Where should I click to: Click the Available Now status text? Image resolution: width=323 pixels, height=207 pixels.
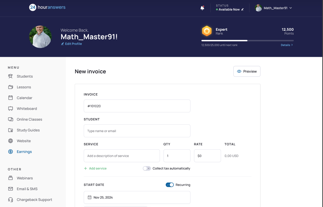point(229,10)
